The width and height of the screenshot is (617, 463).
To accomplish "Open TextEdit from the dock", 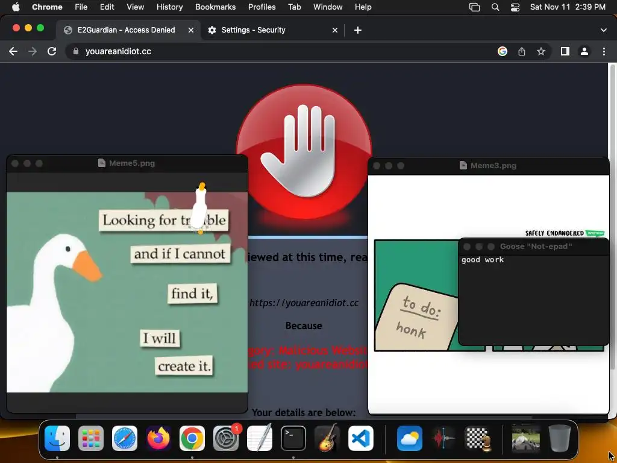I will 260,438.
